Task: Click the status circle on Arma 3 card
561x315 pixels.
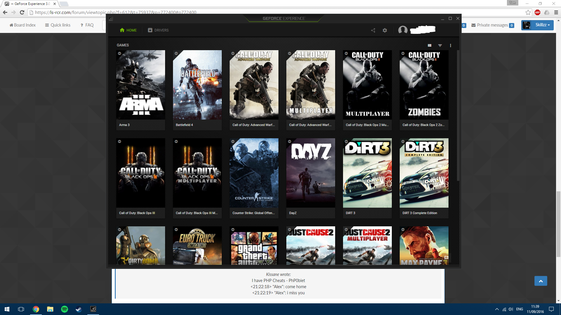Action: coord(120,53)
